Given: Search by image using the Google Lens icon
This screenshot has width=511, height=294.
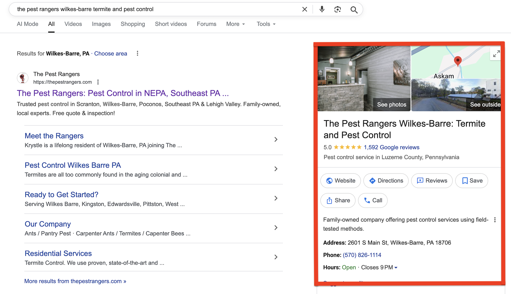Looking at the screenshot, I should (x=338, y=9).
